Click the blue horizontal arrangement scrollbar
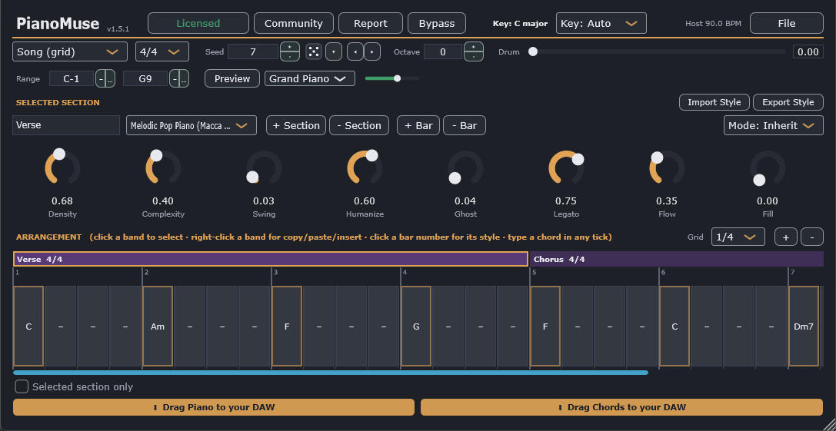The width and height of the screenshot is (836, 431). point(331,373)
